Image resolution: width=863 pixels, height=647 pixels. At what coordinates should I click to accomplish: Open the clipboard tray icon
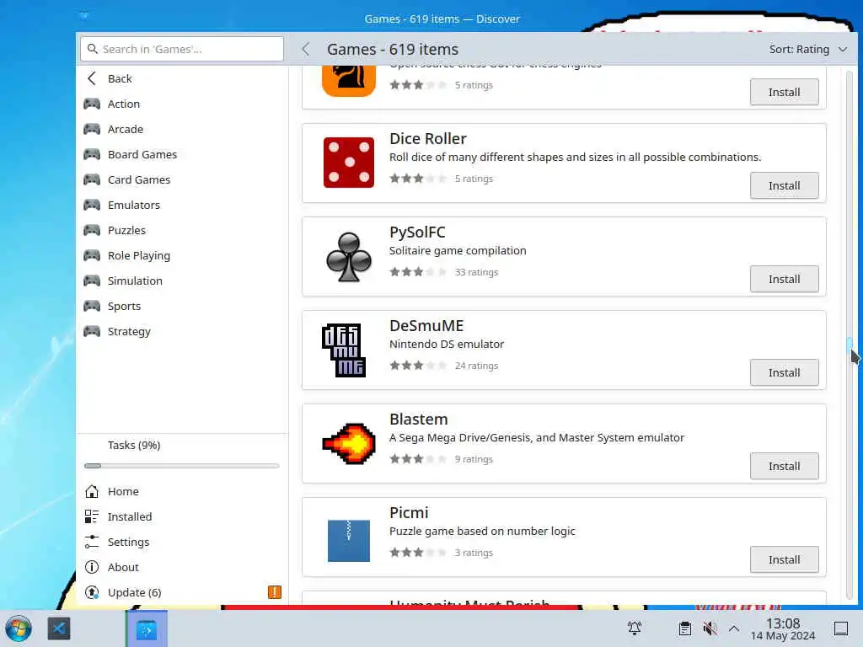685,628
